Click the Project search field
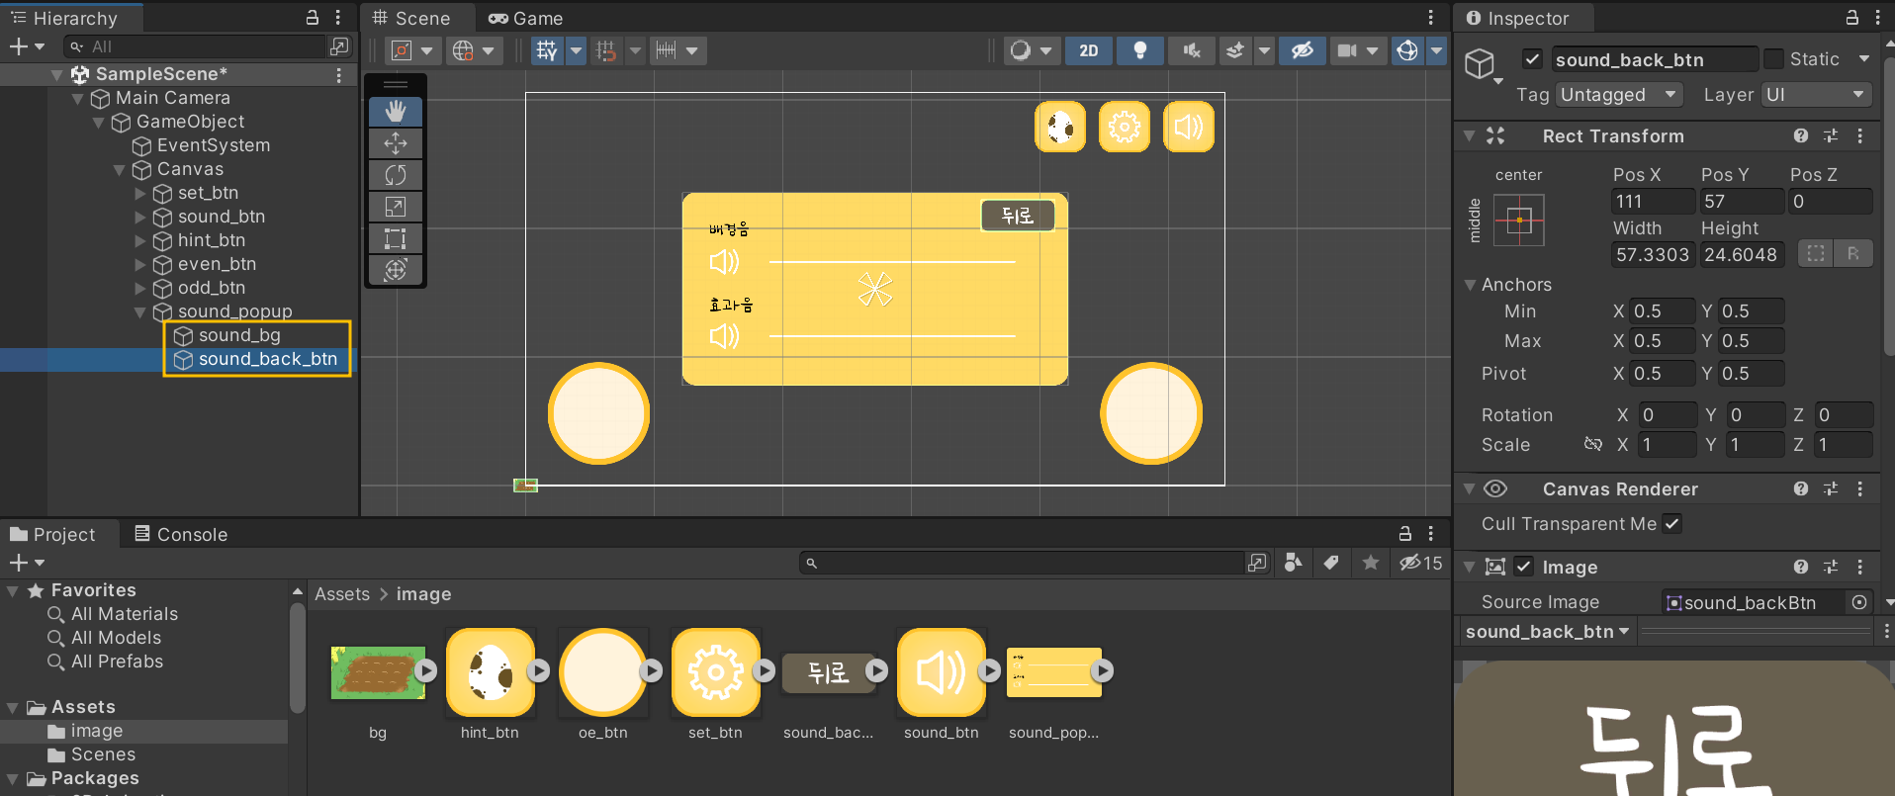The height and width of the screenshot is (796, 1895). [1021, 563]
